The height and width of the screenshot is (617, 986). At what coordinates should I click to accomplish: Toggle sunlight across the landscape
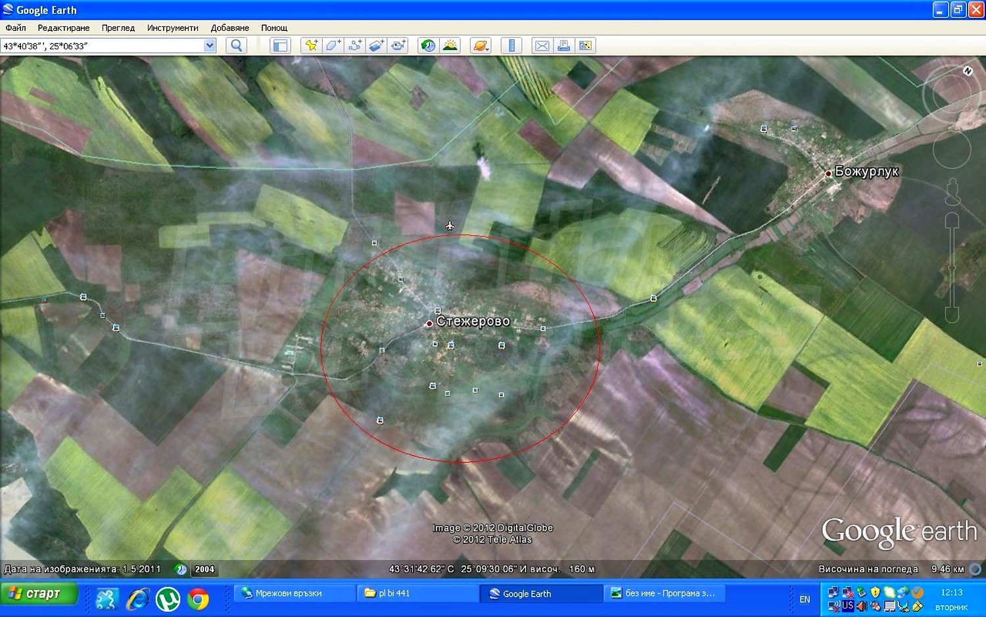pyautogui.click(x=450, y=45)
